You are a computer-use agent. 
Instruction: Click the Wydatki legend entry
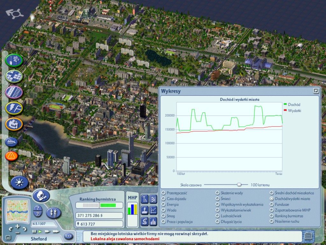(x=292, y=111)
